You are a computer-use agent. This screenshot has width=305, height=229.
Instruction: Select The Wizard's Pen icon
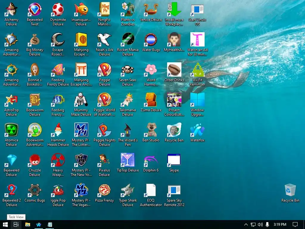pos(127,130)
